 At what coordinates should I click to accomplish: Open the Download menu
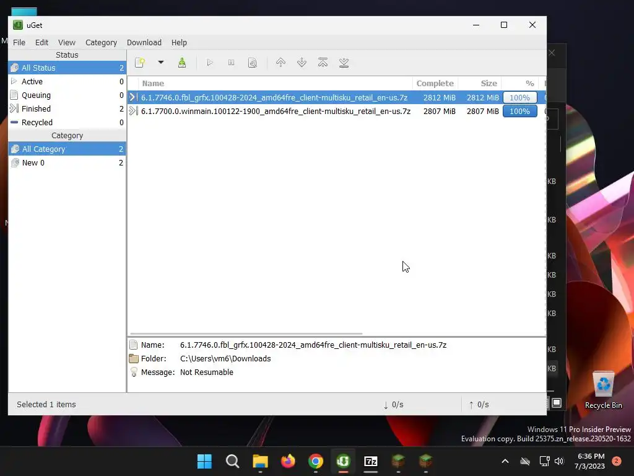coord(144,43)
